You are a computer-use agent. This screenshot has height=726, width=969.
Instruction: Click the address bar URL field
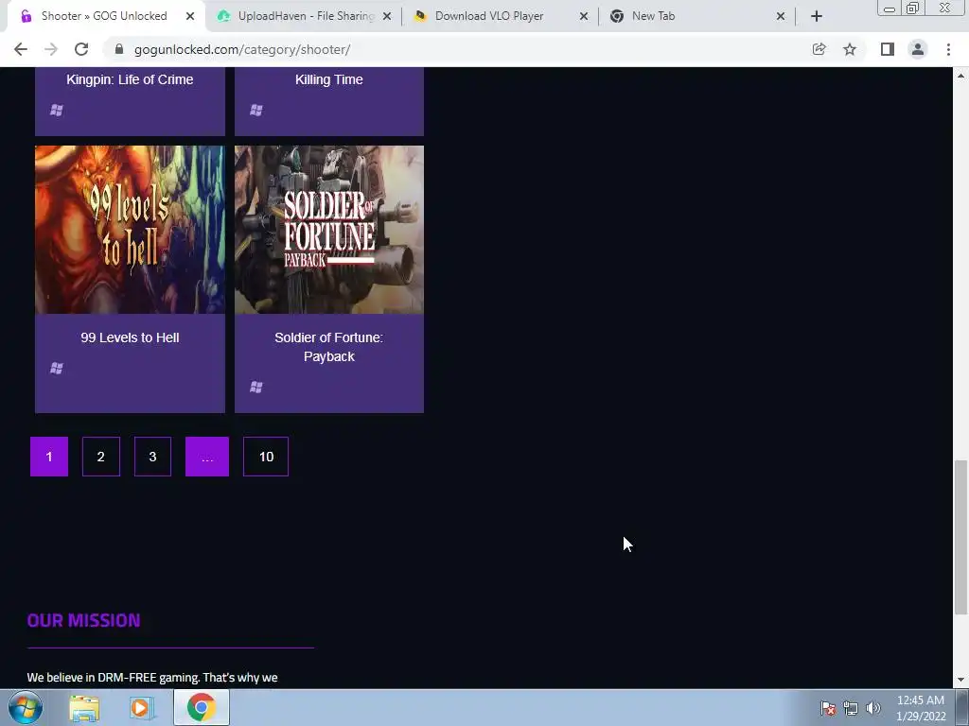[457, 49]
